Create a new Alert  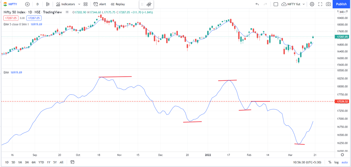pyautogui.click(x=100, y=4)
